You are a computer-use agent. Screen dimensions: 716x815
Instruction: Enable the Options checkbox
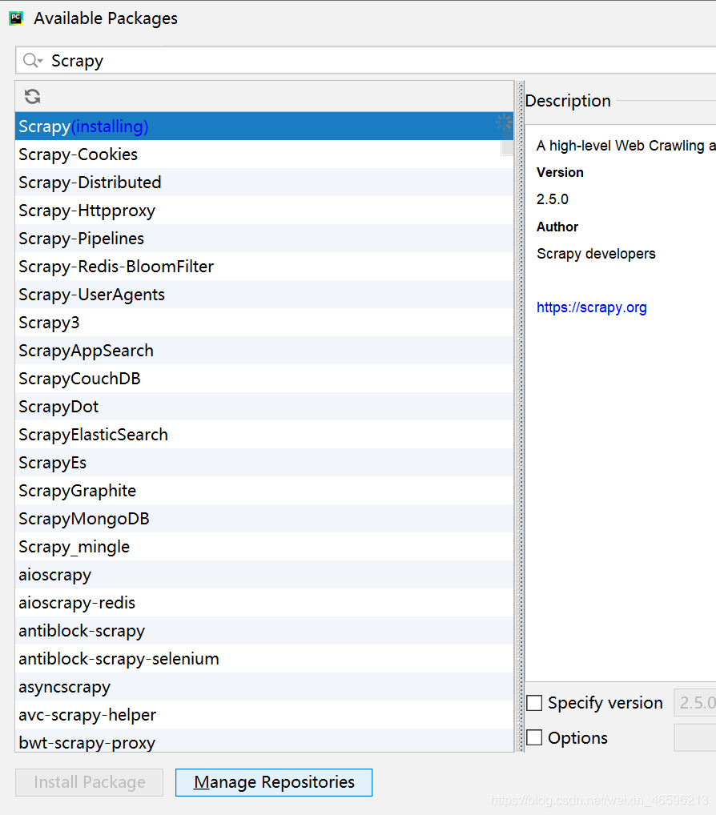pos(534,737)
